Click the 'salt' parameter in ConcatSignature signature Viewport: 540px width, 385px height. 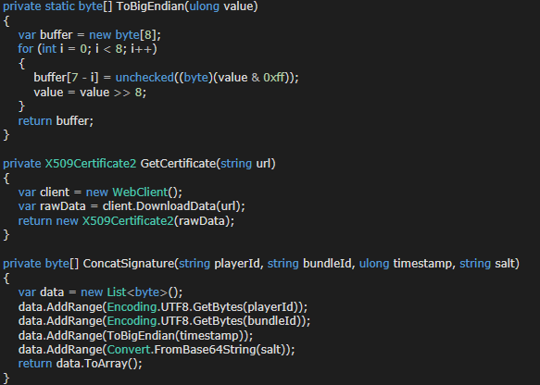coord(505,264)
